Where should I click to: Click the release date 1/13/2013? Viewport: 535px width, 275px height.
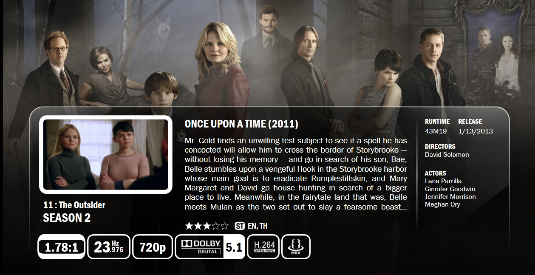[476, 131]
